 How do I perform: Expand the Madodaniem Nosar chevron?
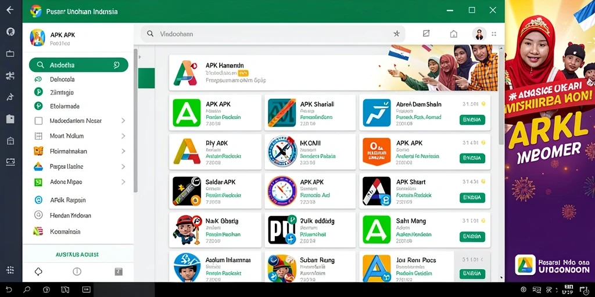tap(123, 121)
